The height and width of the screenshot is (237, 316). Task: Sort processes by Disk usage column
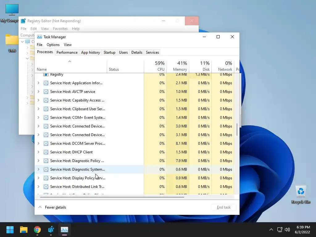click(x=200, y=67)
